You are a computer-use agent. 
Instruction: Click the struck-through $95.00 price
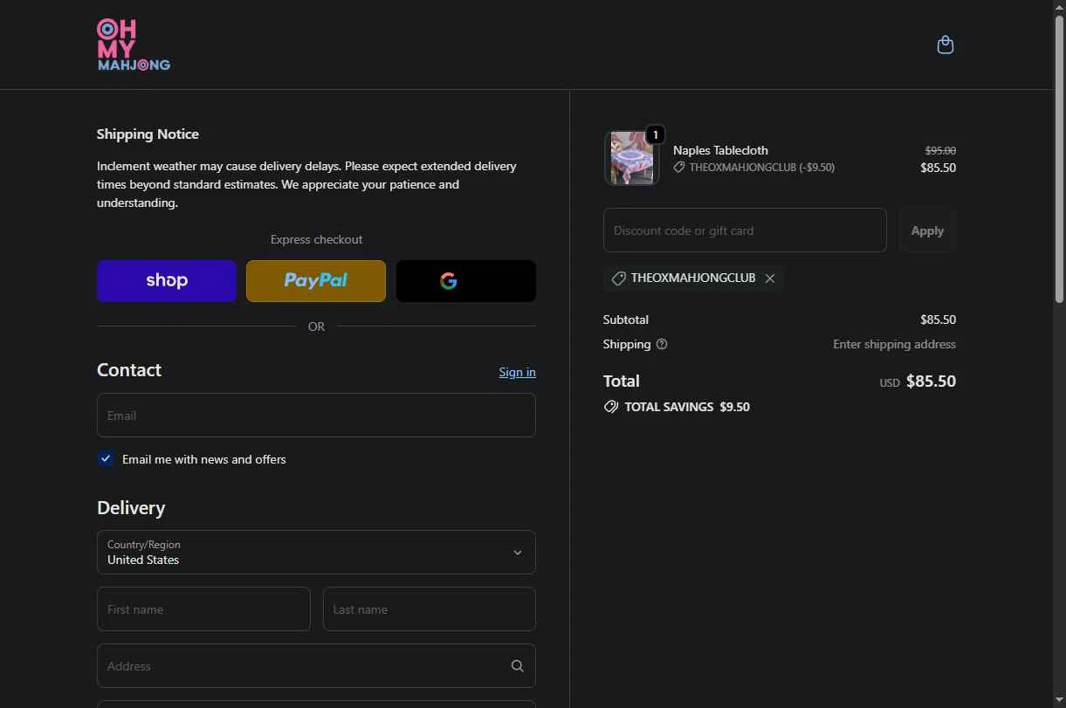pos(940,150)
